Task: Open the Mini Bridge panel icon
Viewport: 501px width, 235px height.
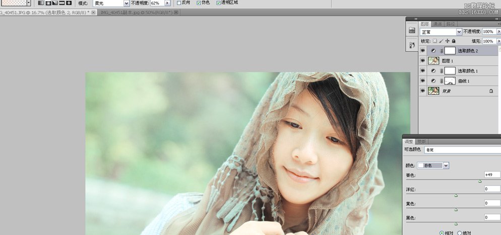Action: (x=412, y=30)
